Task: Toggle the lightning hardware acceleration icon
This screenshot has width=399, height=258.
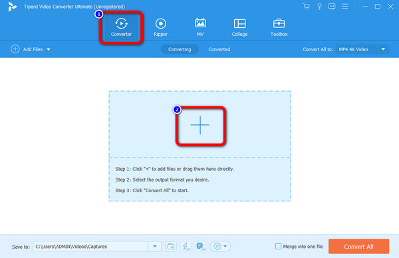Action: click(x=186, y=246)
